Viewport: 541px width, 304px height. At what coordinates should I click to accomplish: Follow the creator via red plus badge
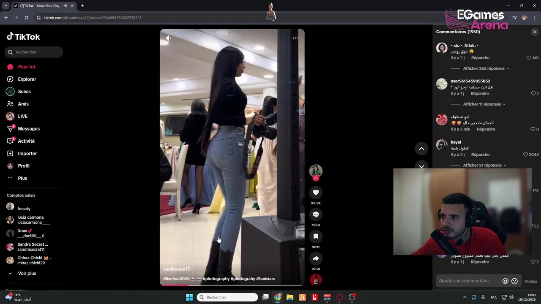point(316,178)
